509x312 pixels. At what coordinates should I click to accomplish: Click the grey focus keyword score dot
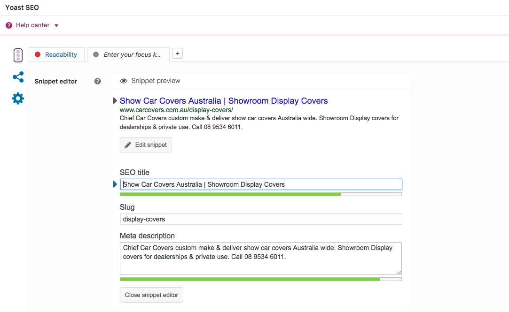pyautogui.click(x=96, y=54)
